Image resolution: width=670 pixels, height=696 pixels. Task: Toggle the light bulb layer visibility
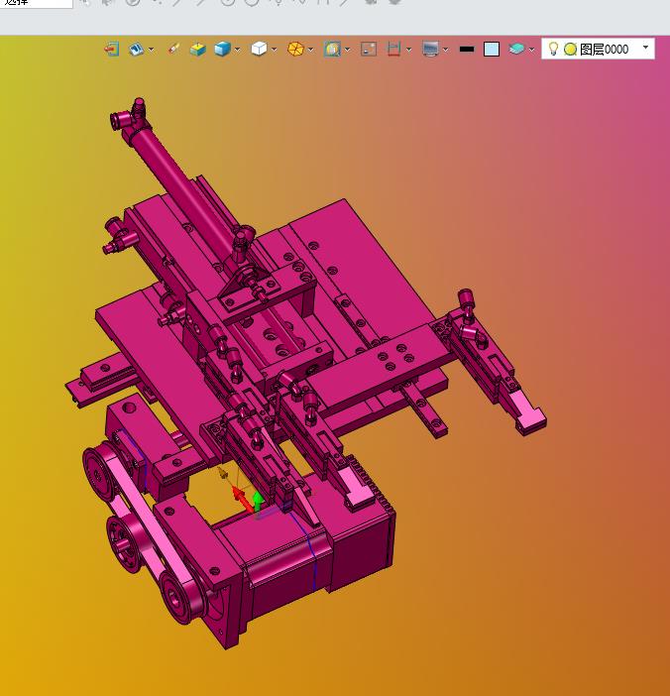pos(553,49)
